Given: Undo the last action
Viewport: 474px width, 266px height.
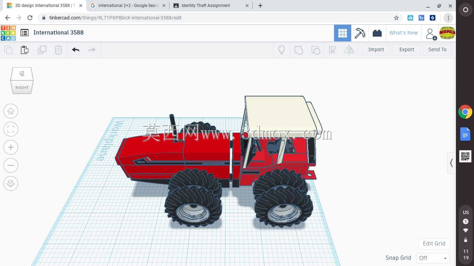Looking at the screenshot, I should [76, 50].
